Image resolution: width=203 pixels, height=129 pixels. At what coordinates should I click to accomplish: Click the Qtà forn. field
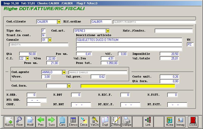pyautogui.click(x=170, y=81)
